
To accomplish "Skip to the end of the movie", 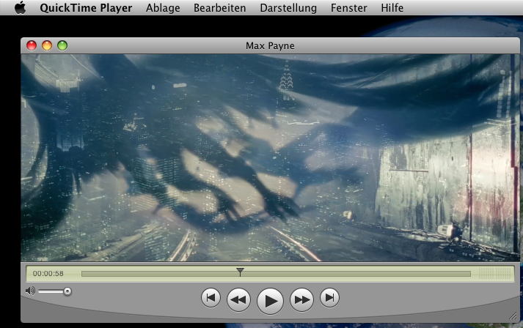I will point(331,297).
